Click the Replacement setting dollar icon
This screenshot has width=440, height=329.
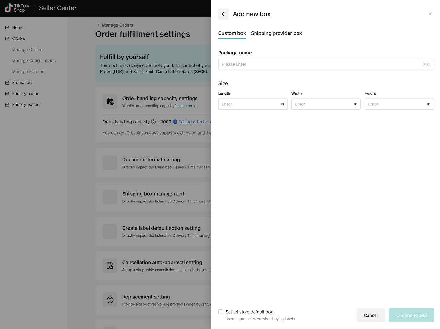click(110, 300)
